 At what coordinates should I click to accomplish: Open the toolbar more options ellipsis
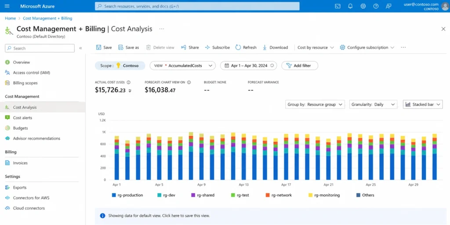(403, 47)
